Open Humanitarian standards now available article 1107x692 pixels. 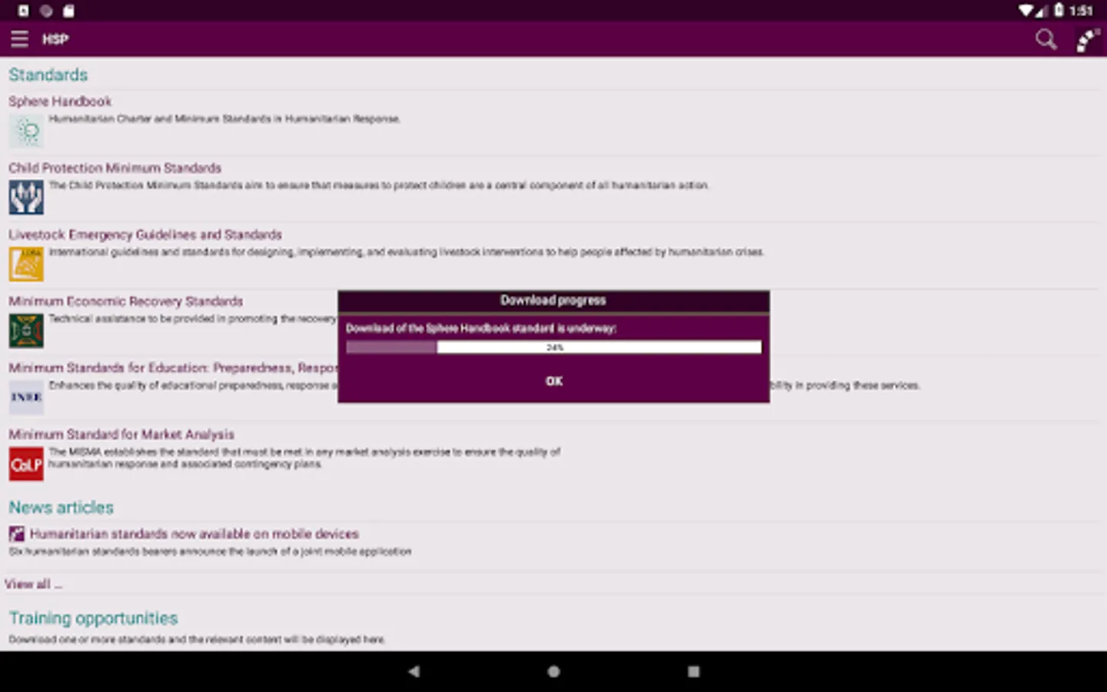pyautogui.click(x=194, y=534)
